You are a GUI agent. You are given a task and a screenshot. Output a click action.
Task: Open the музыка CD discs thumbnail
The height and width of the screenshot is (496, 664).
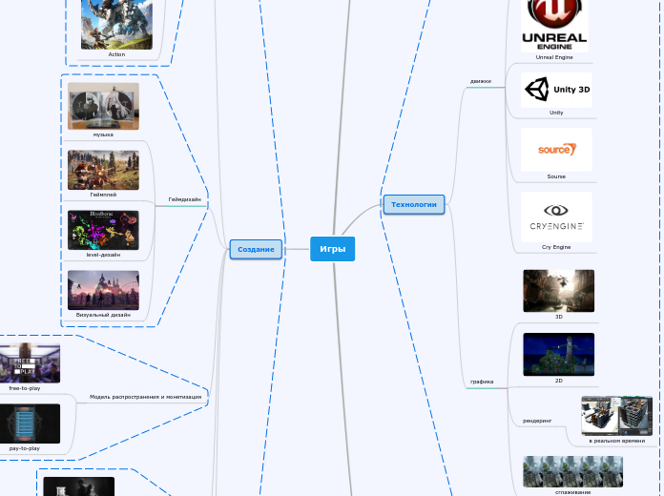pos(103,106)
